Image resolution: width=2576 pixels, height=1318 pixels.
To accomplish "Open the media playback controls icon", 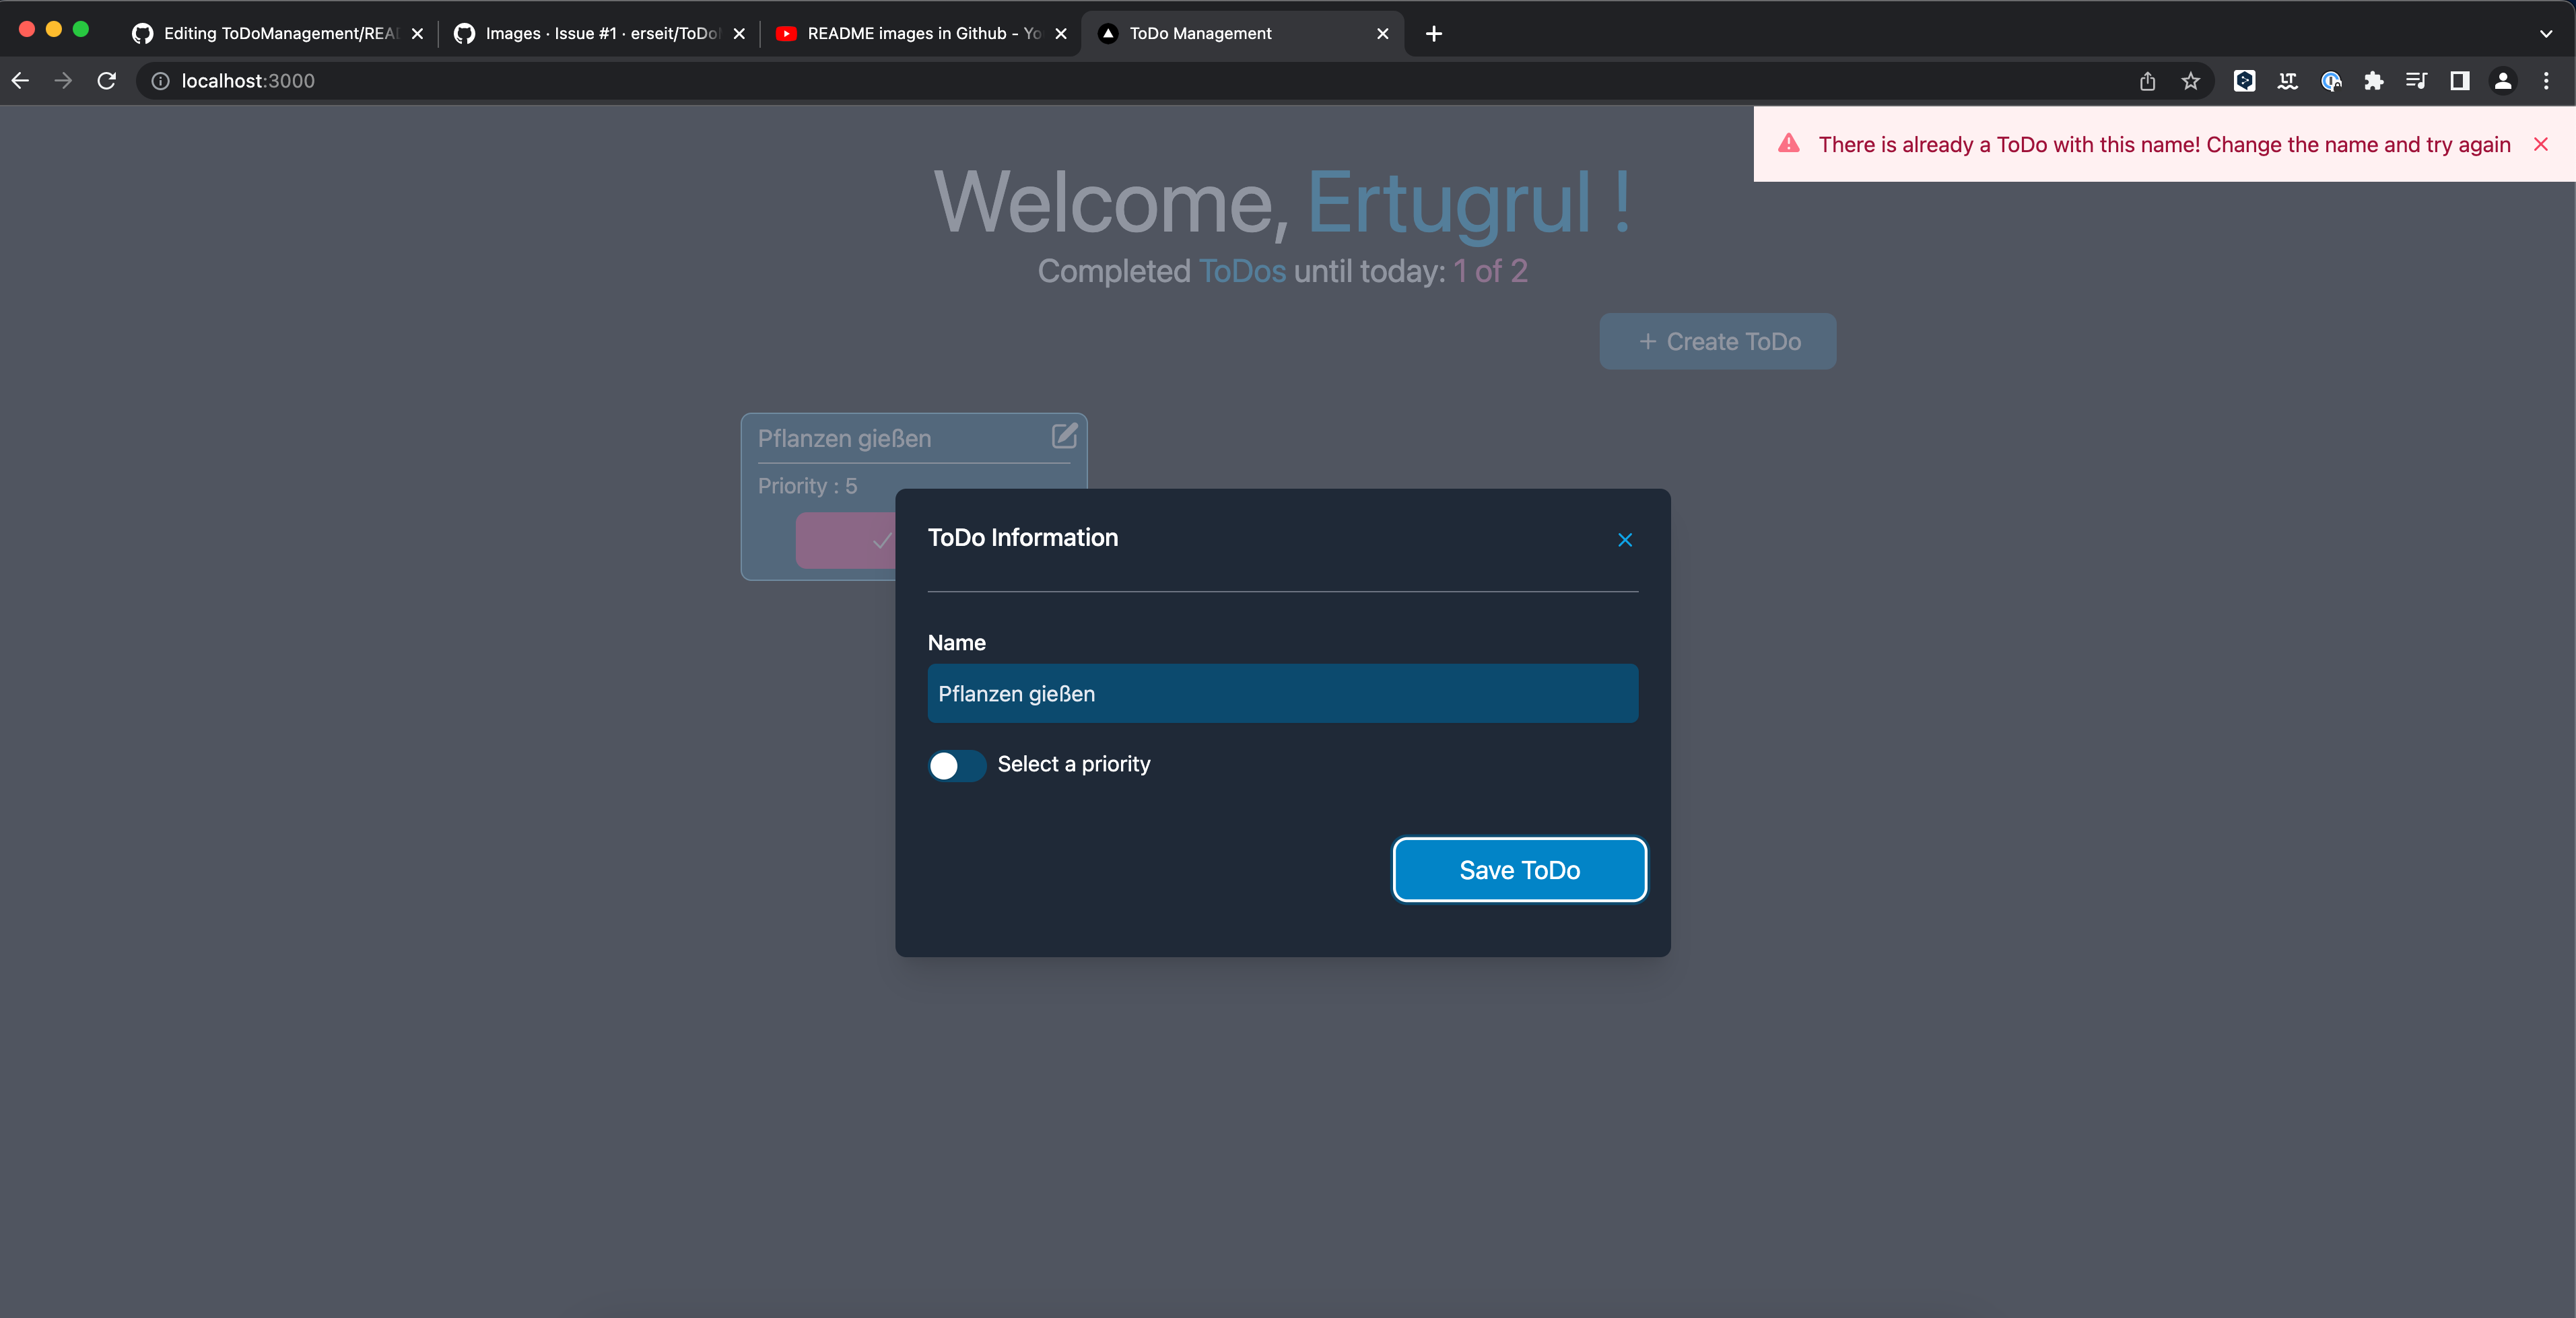I will coord(2417,81).
